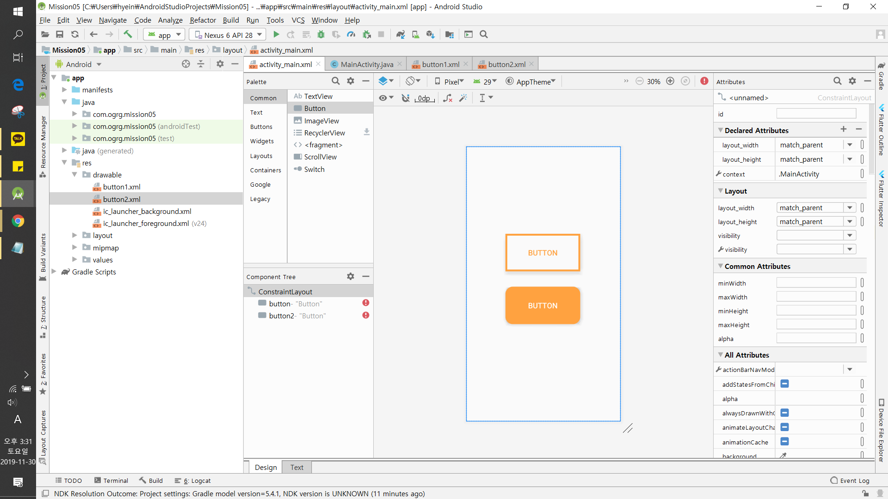The image size is (888, 499).
Task: Click the design error indicator icon
Action: [704, 81]
